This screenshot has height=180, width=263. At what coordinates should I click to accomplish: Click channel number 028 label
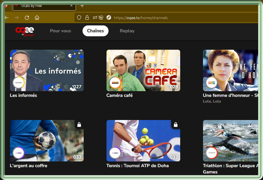coord(174,87)
